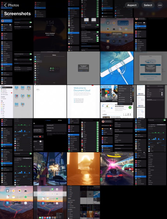Tap the Aspect button
This screenshot has height=219, width=167.
point(132,5)
